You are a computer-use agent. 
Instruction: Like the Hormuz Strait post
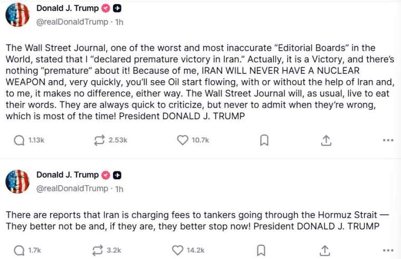[x=177, y=250]
